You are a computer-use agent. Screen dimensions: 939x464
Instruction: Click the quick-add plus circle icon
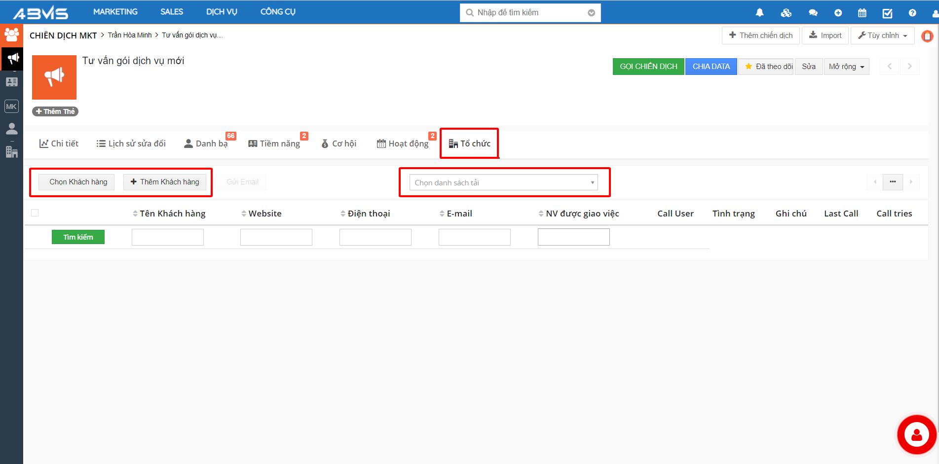click(x=838, y=13)
